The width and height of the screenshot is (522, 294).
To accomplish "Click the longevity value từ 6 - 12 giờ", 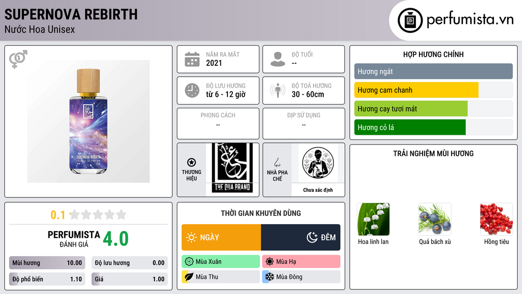I will coord(226,94).
